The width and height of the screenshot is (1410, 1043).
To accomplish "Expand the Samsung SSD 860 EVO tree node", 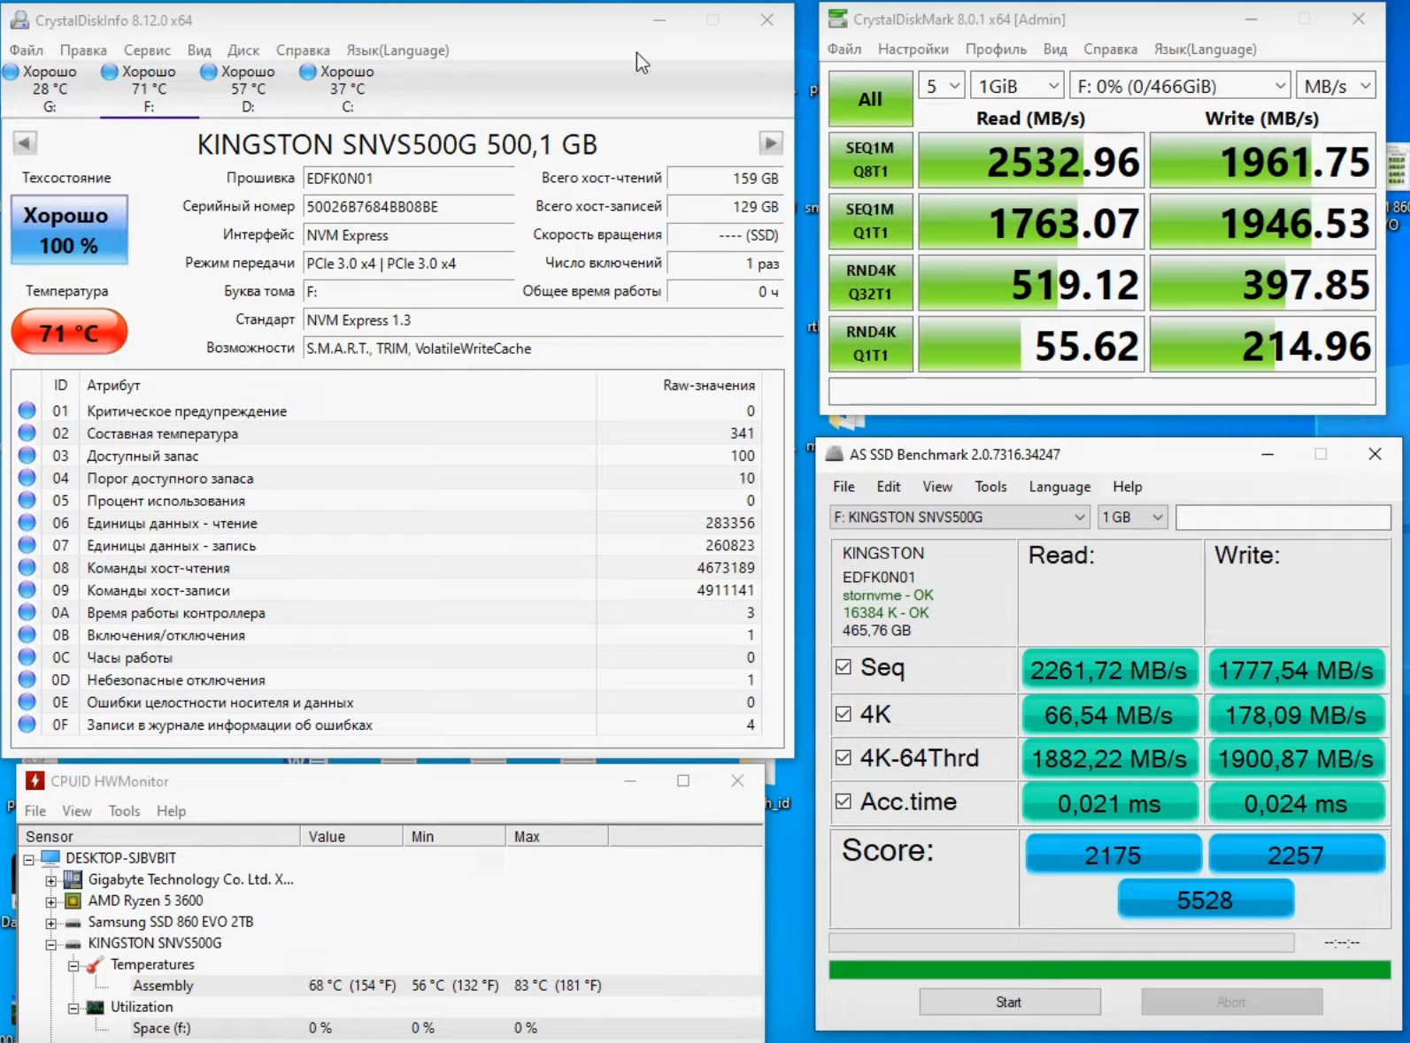I will tap(51, 923).
